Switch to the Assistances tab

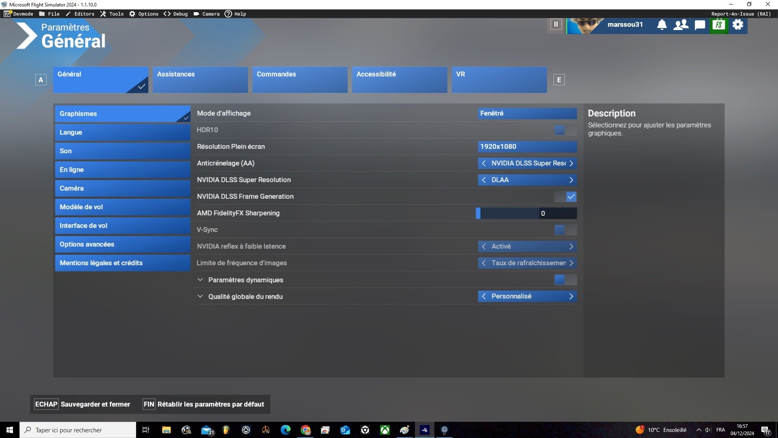point(200,80)
